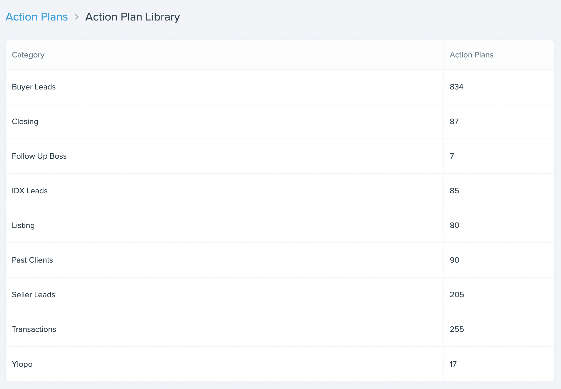Click the 834 action plans count
This screenshot has width=561, height=389.
click(456, 87)
